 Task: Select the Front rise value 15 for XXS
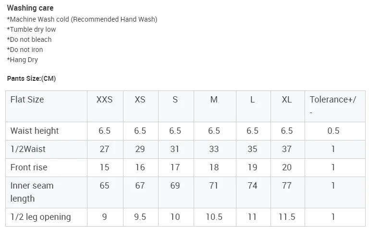(x=105, y=167)
